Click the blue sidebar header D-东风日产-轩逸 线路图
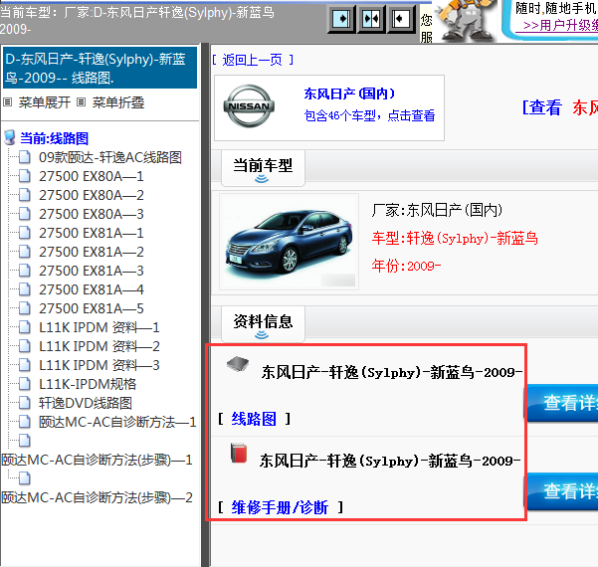 pos(100,68)
